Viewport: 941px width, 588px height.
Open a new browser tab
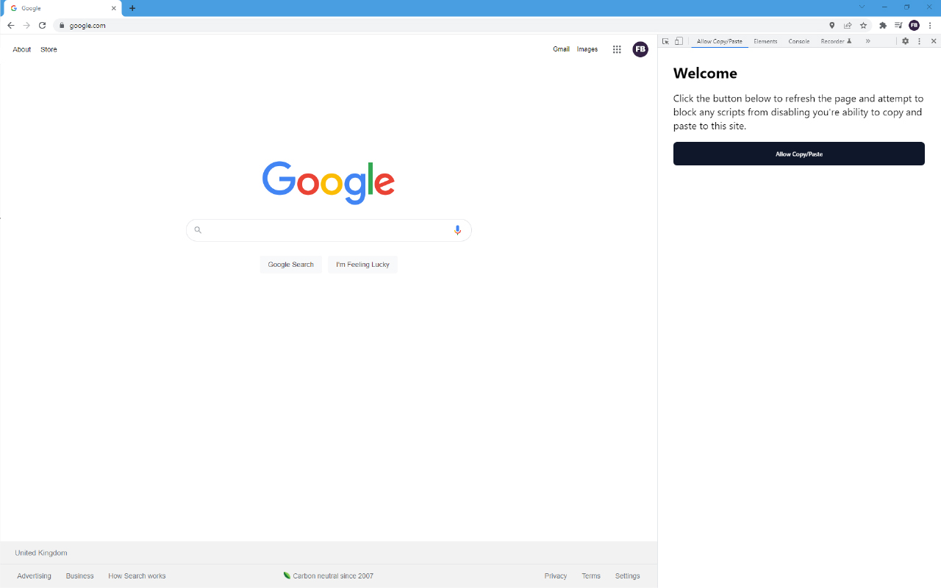(132, 8)
